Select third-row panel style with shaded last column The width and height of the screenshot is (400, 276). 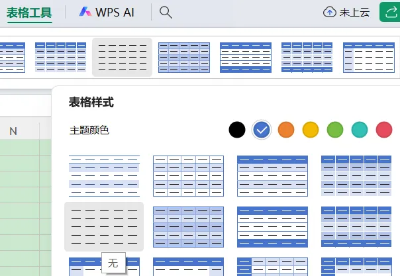[x=188, y=267]
